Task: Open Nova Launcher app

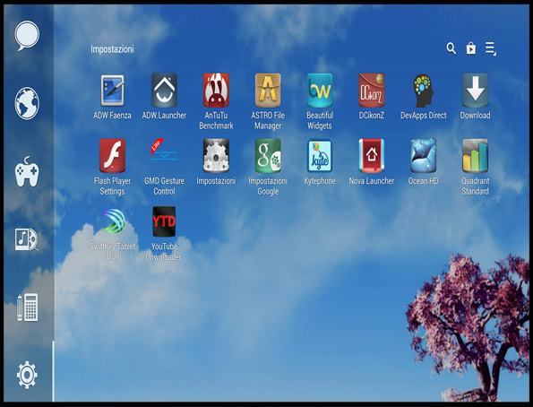Action: (372, 156)
